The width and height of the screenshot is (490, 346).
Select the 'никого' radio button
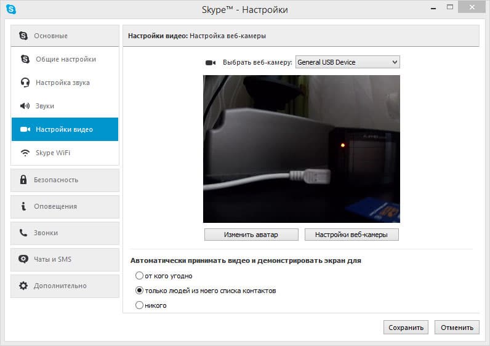click(139, 305)
